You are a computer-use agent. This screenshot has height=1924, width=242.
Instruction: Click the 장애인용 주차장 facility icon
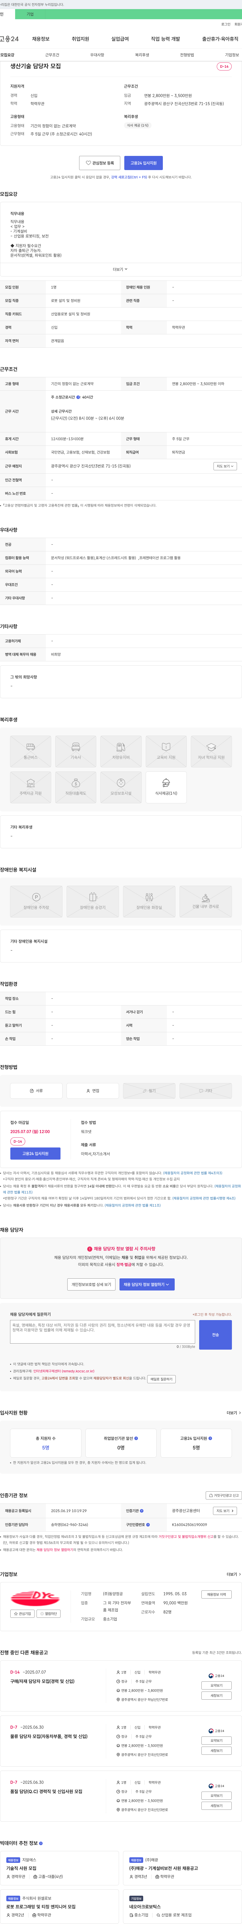pos(36,902)
